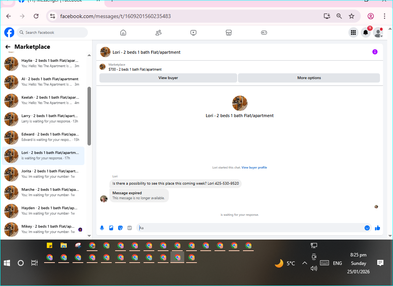
Task: Open the View buyer profile link
Action: click(254, 167)
